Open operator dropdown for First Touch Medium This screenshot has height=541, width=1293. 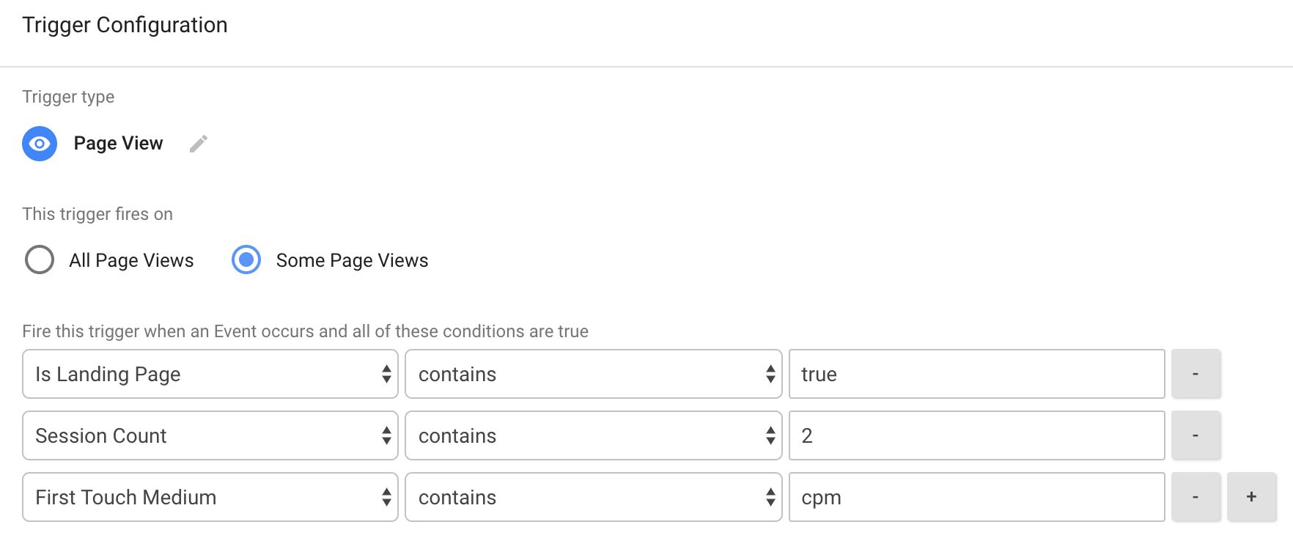point(594,497)
